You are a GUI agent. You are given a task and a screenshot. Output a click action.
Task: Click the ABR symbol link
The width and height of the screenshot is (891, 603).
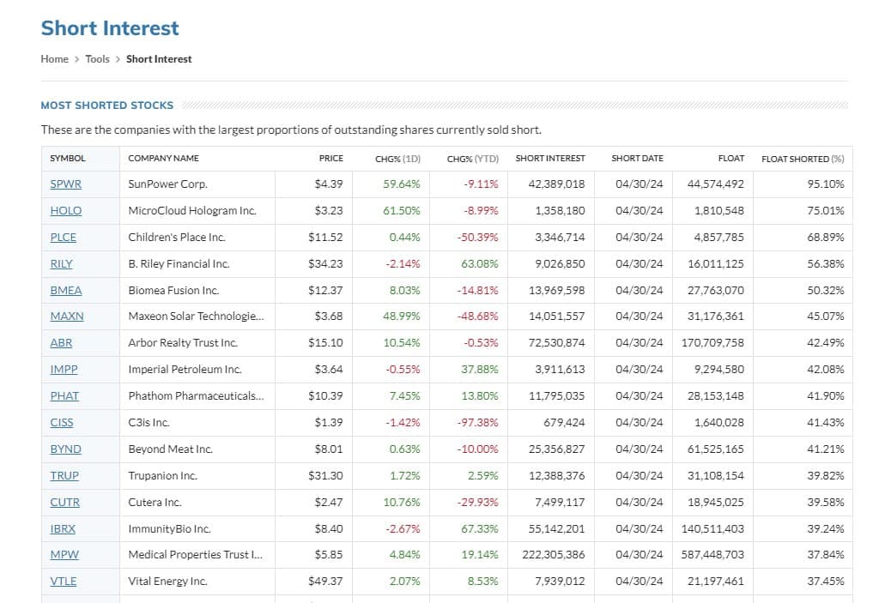click(x=61, y=343)
